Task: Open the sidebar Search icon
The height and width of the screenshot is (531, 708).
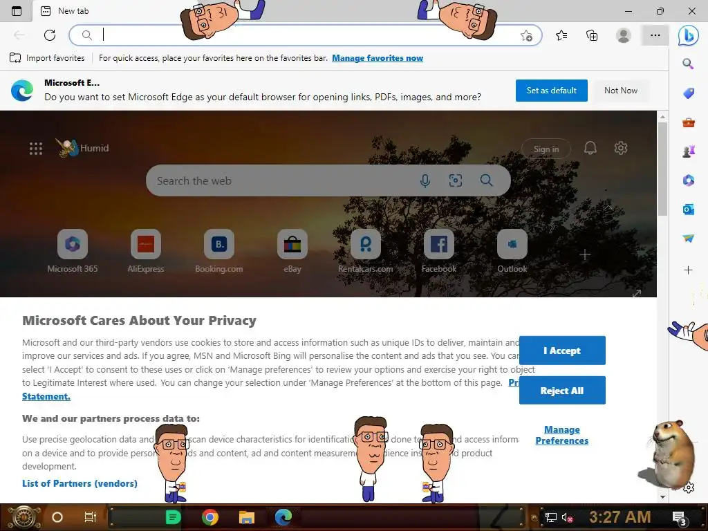Action: 688,64
